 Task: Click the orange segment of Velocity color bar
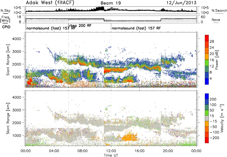tap(207, 124)
